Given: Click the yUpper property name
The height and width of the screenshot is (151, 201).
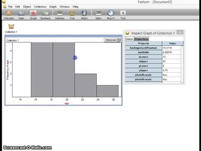Looking at the screenshot, I should pos(144,70).
